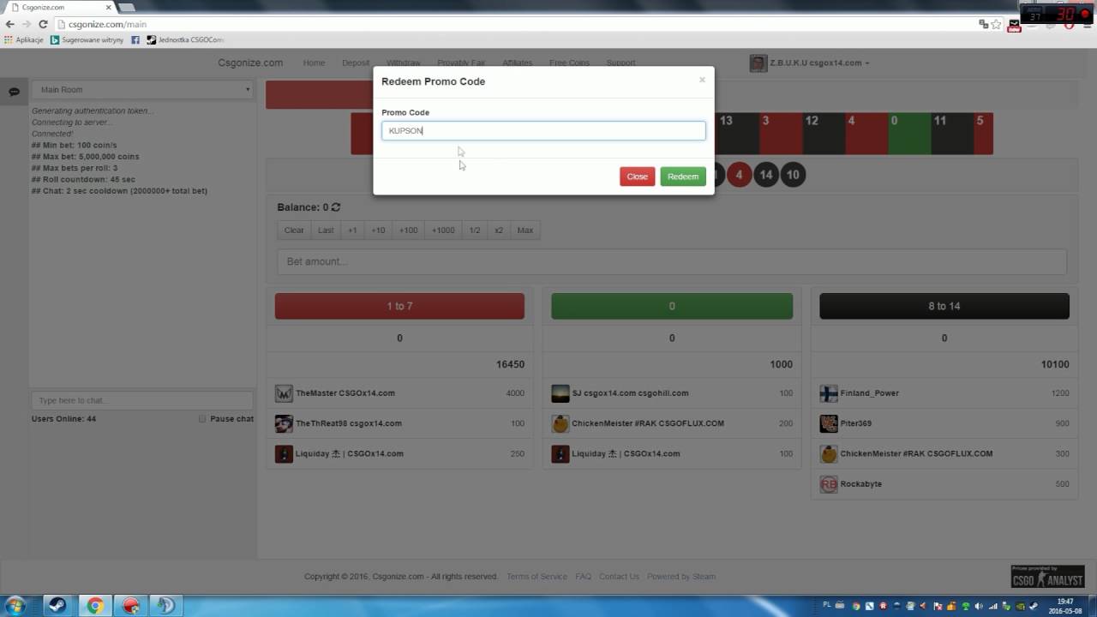
Task: Click the chat message input box
Action: [x=142, y=400]
